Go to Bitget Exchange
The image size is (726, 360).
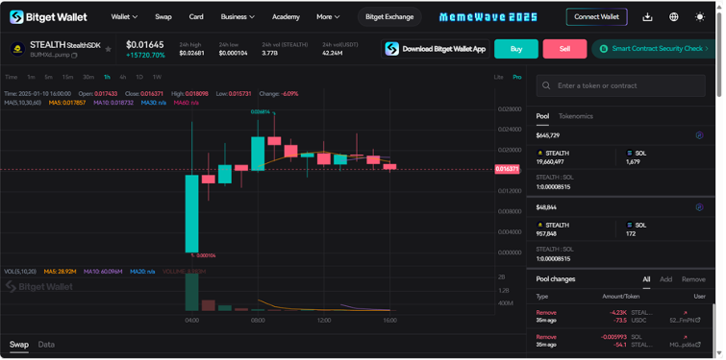[x=389, y=17]
